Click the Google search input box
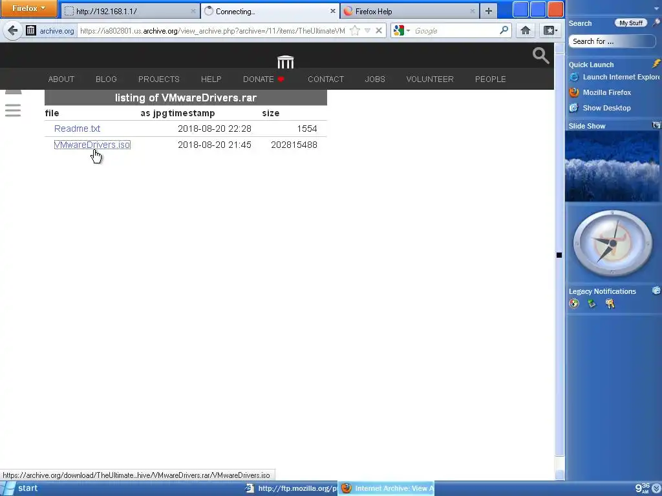662x496 pixels. [455, 31]
